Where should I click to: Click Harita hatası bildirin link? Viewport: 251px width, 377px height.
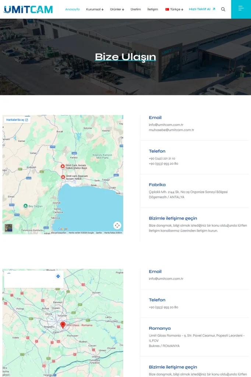point(113,233)
